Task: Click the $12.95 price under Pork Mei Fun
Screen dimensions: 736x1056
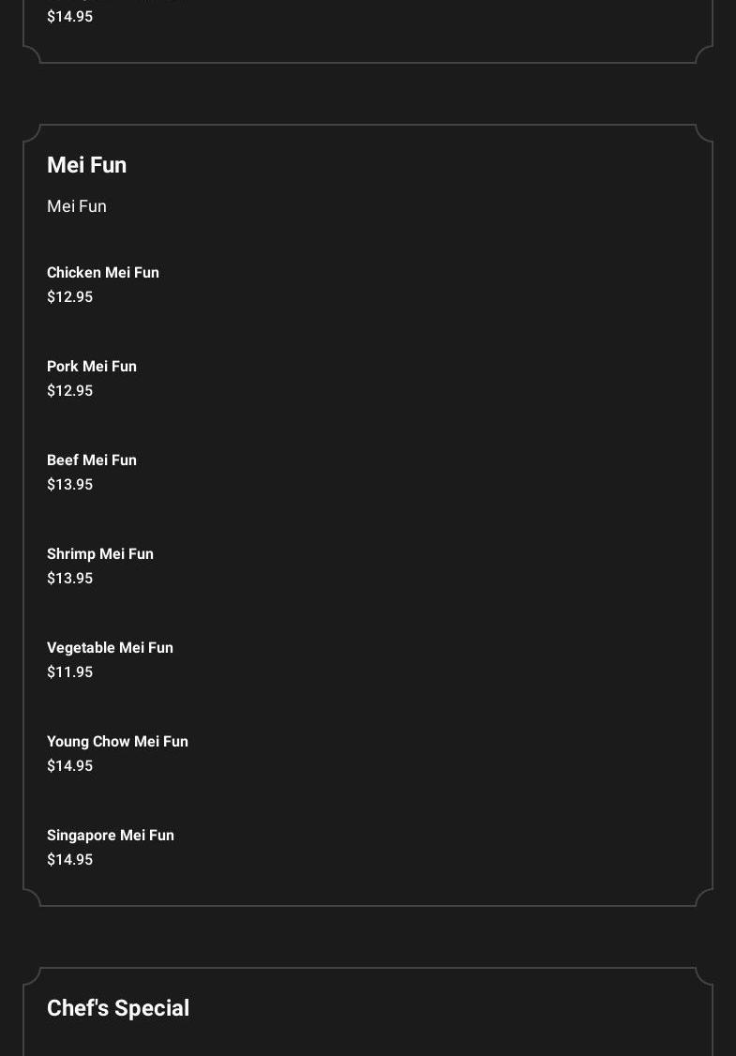Action: click(x=69, y=391)
